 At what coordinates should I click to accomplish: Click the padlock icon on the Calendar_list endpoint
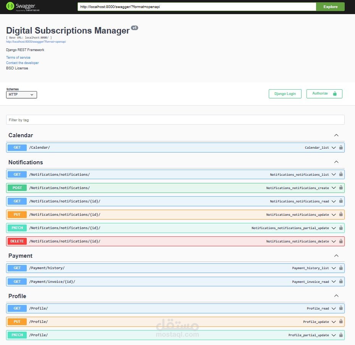tap(341, 148)
